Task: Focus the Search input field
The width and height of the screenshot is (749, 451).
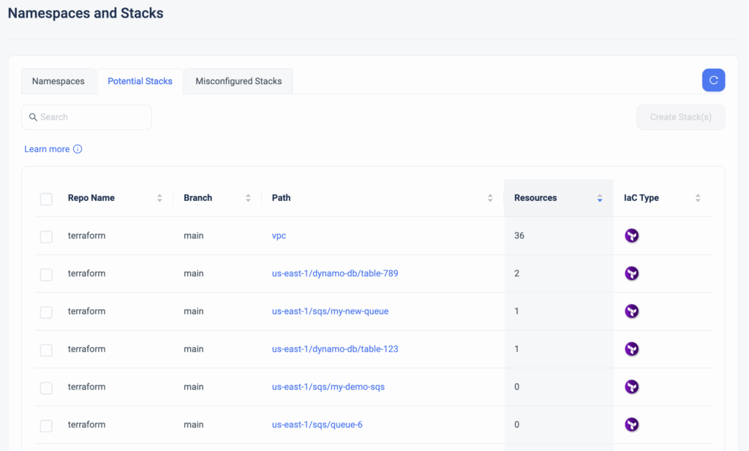Action: point(91,117)
